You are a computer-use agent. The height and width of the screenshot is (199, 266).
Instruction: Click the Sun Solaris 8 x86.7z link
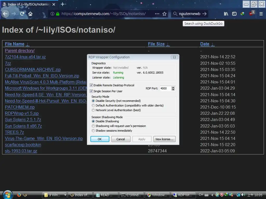click(x=23, y=126)
